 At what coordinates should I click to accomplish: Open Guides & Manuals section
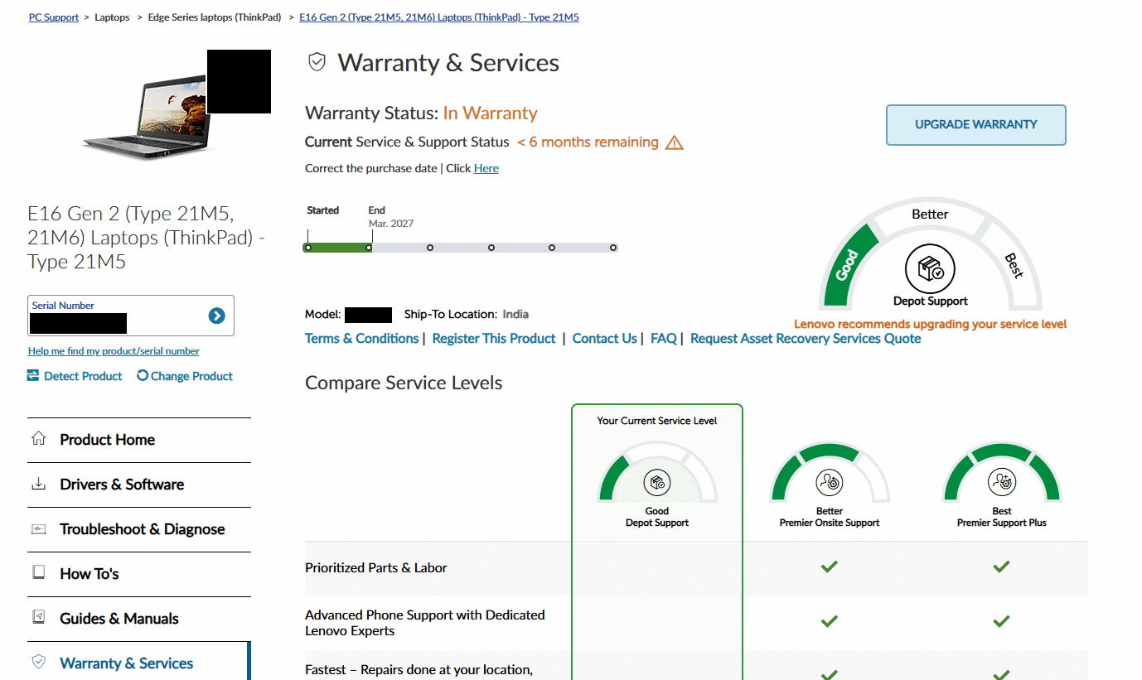pyautogui.click(x=139, y=619)
